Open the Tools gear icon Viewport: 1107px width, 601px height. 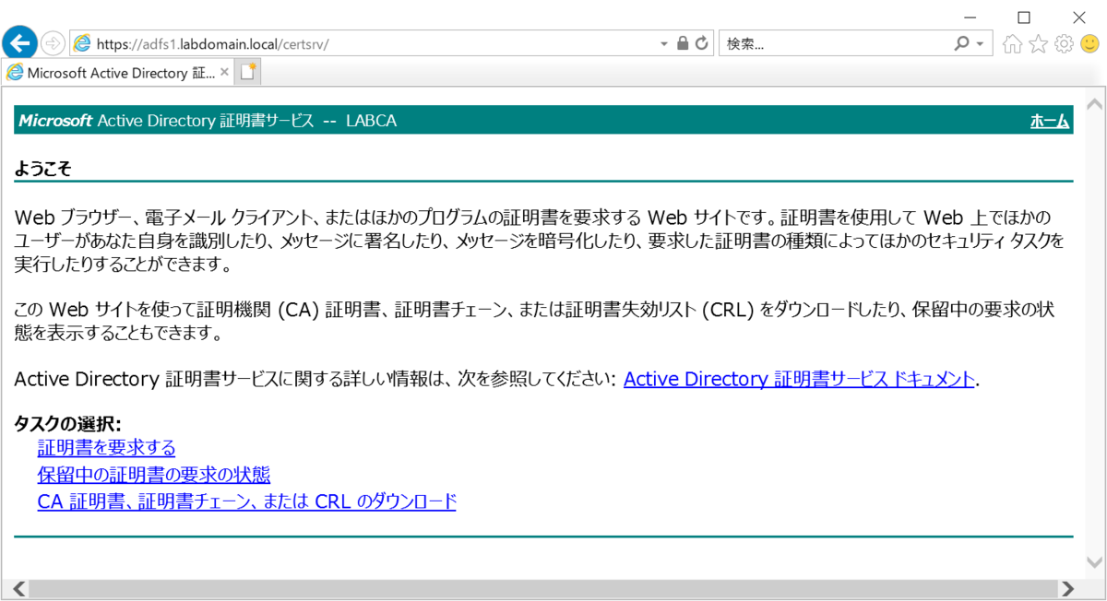pyautogui.click(x=1064, y=43)
